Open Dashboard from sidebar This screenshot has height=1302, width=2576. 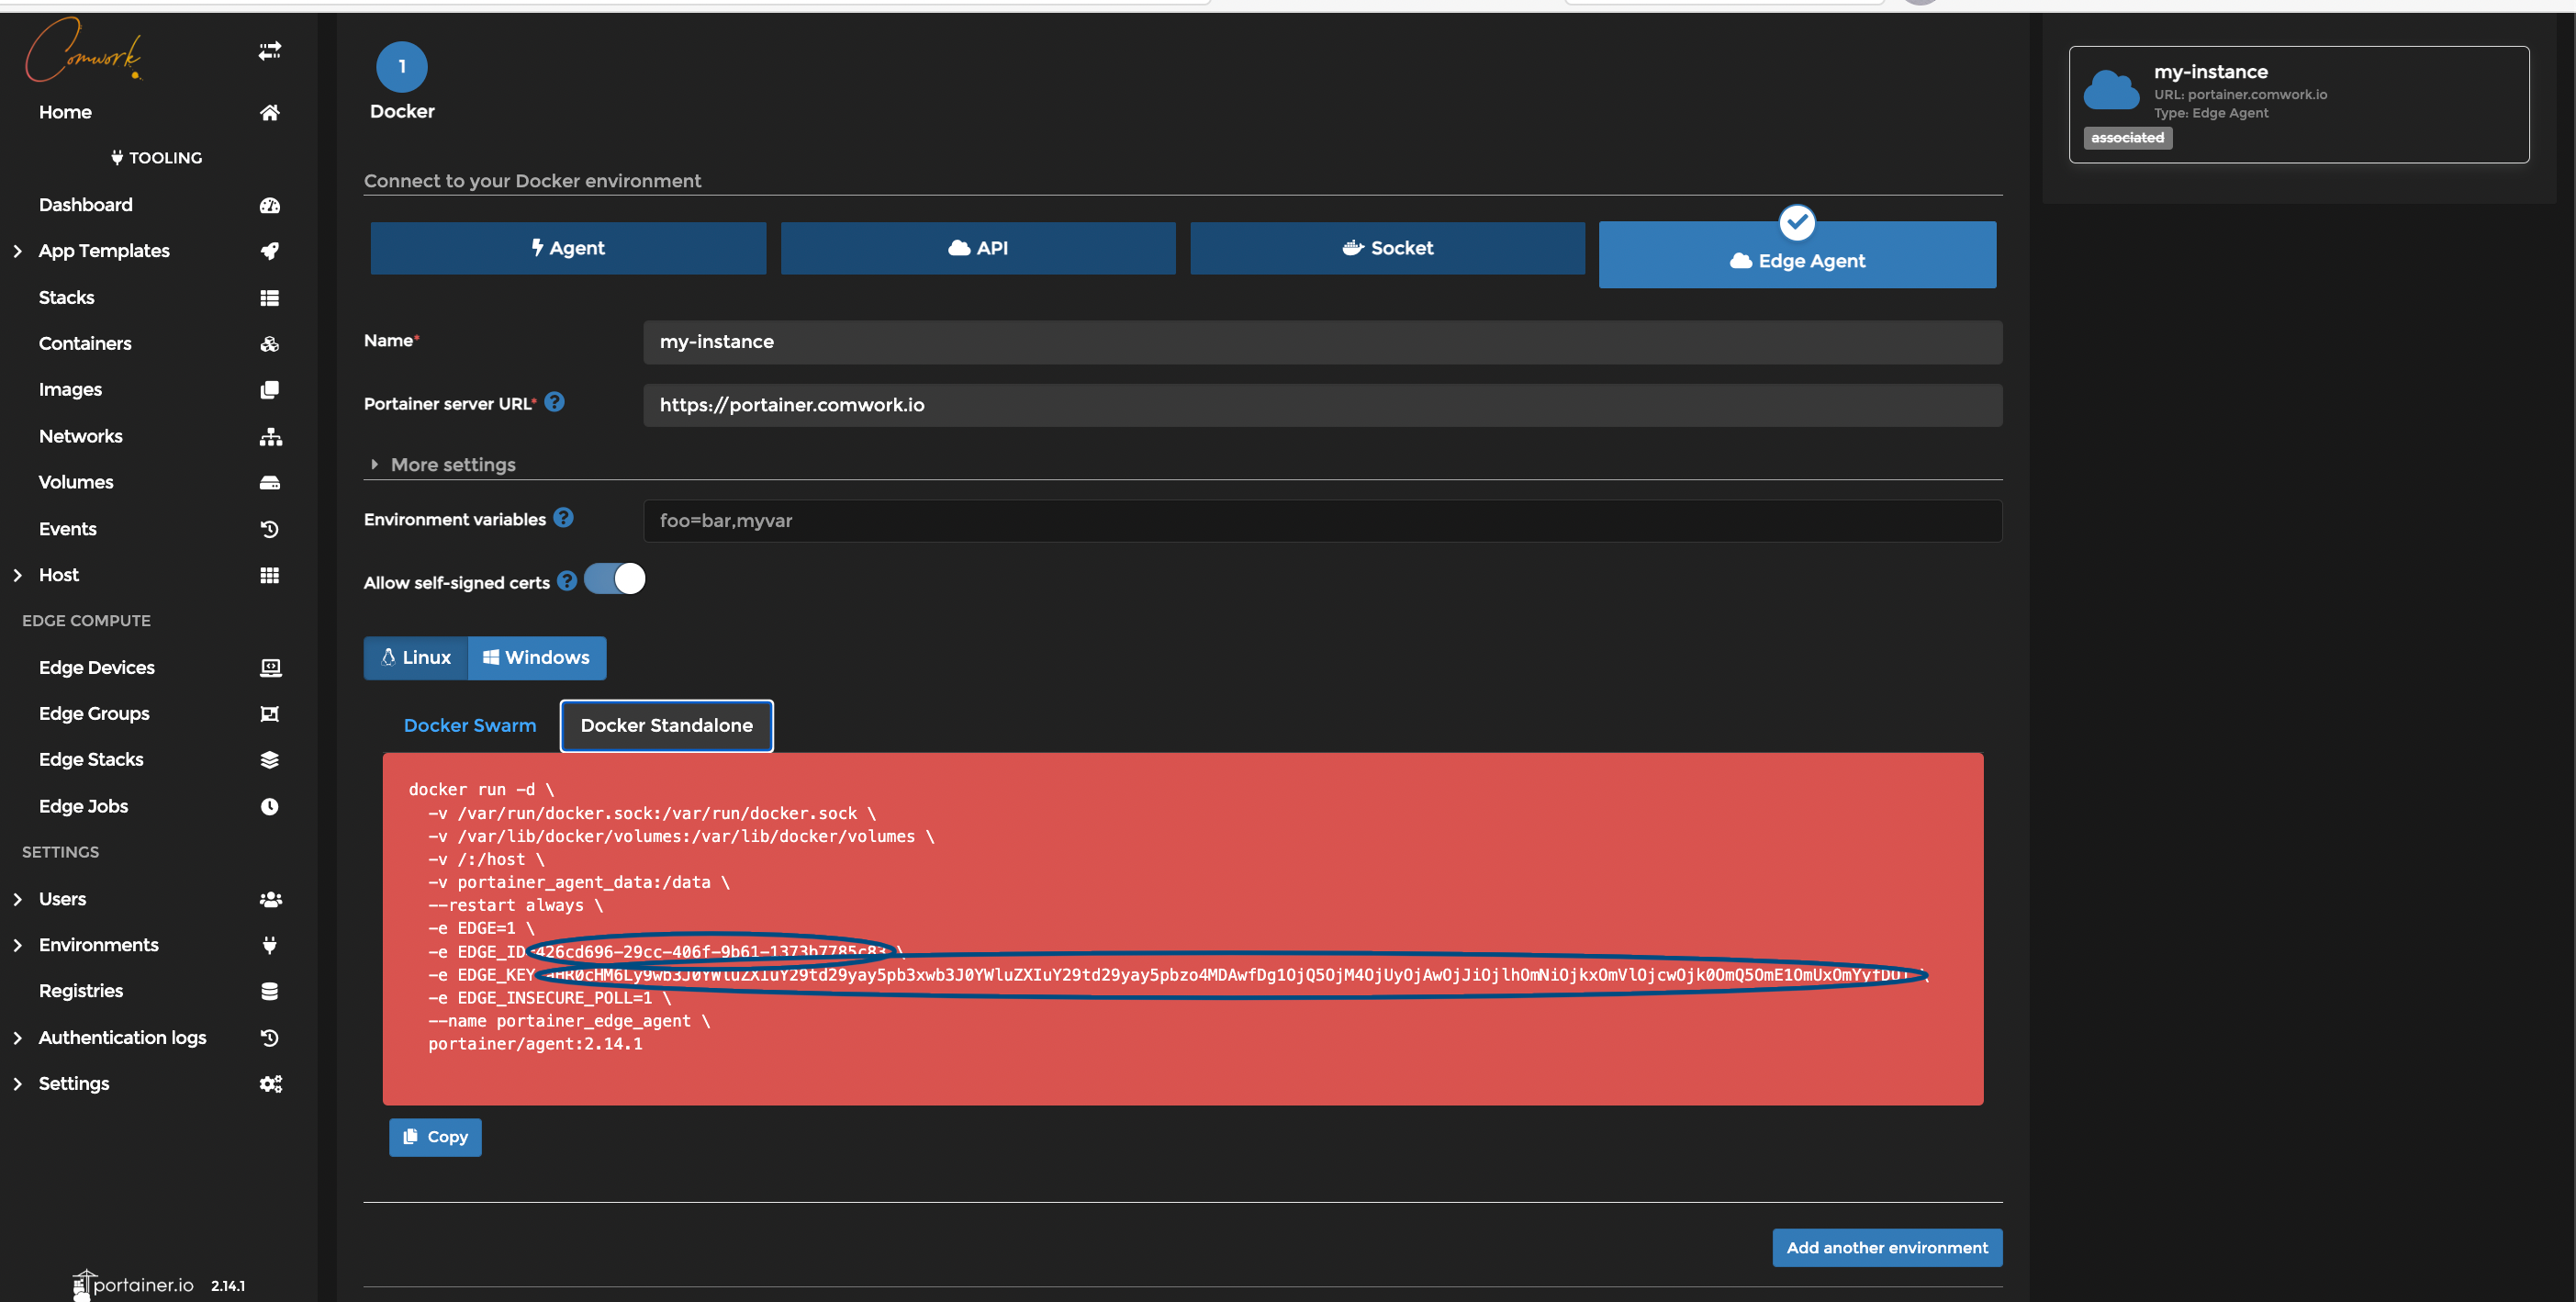coord(86,205)
